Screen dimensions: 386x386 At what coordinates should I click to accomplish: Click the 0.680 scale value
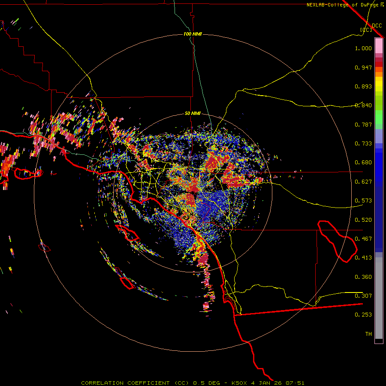pos(363,163)
